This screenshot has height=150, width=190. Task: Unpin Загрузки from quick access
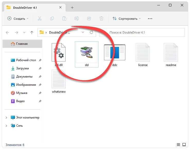(40, 68)
